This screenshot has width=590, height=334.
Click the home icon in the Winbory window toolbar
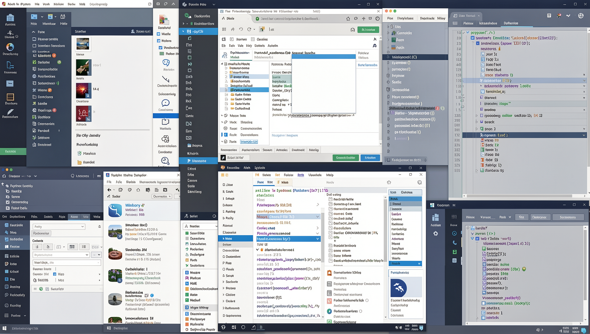(x=138, y=190)
